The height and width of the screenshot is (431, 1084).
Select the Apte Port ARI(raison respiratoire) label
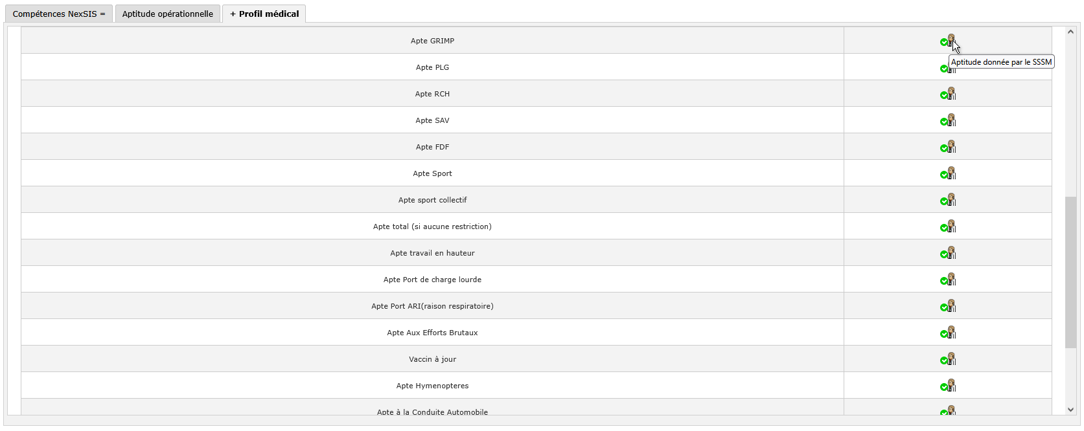tap(432, 306)
